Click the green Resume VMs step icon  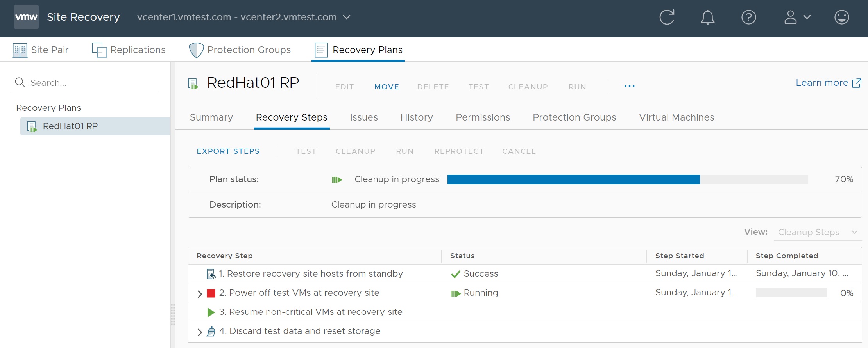coord(211,312)
